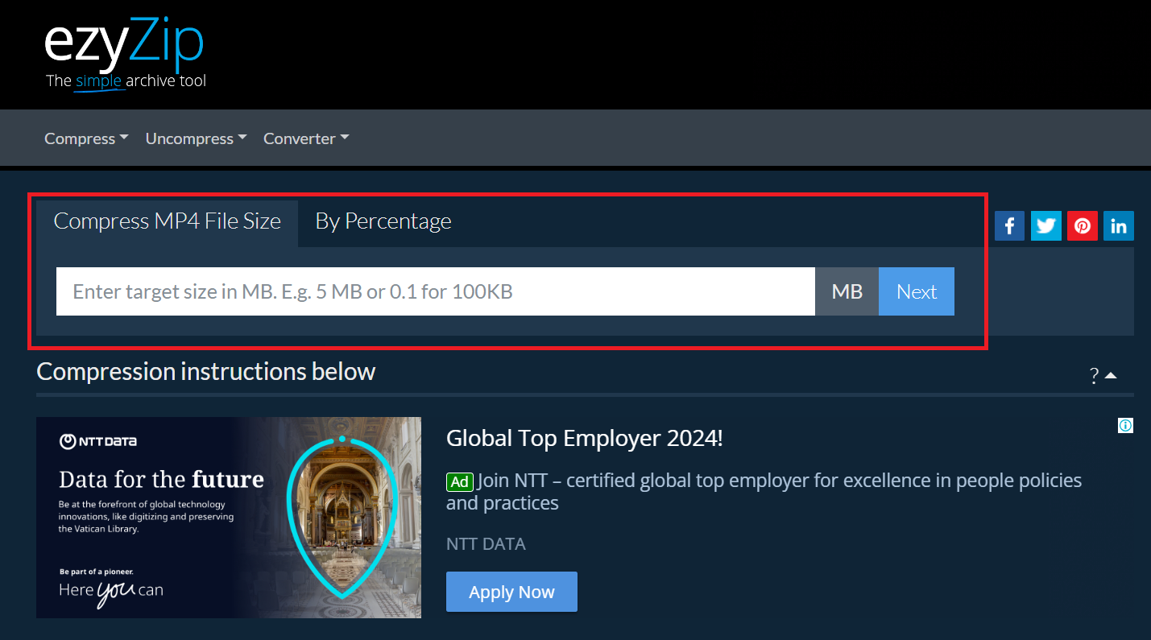
Task: Share the page on Twitter
Action: coord(1045,225)
